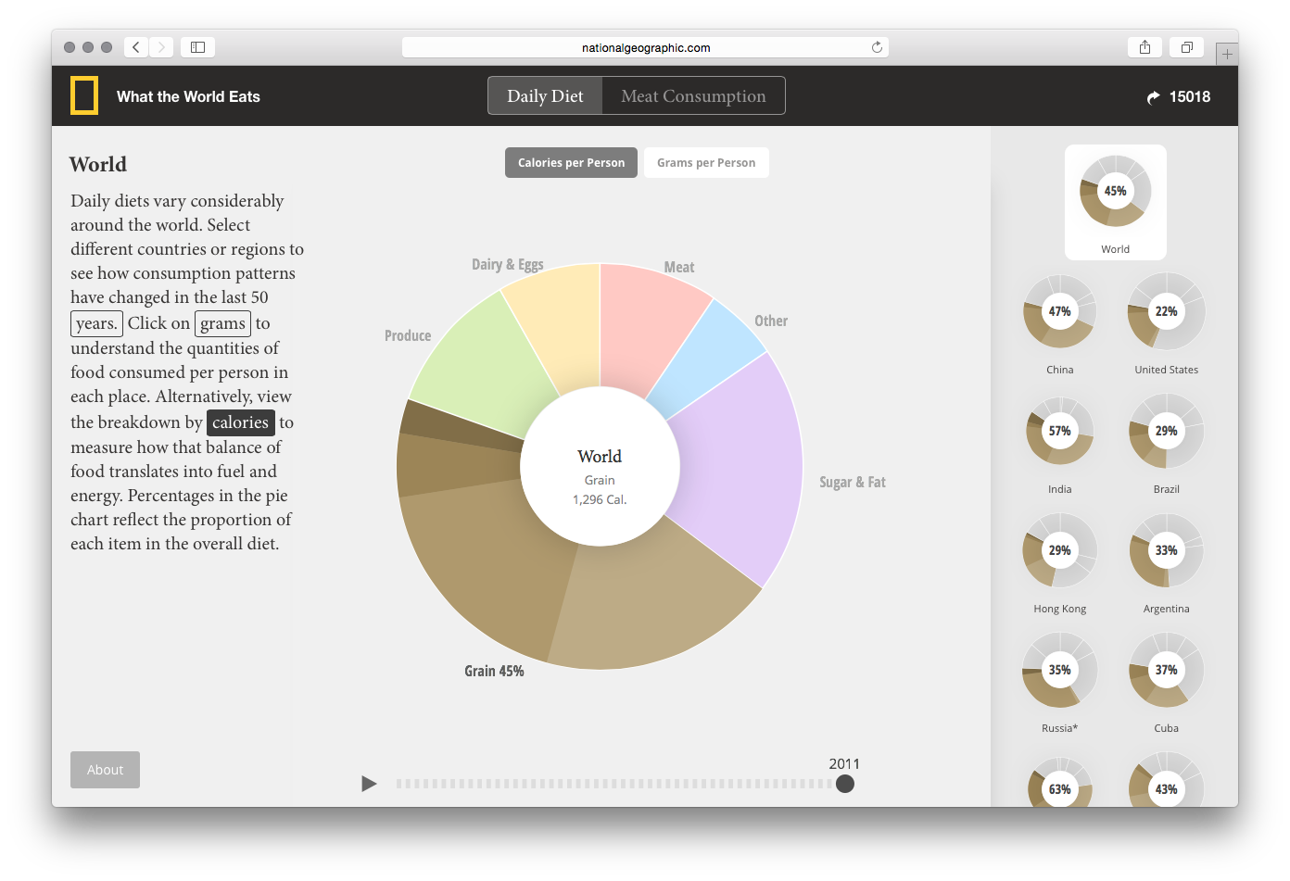The height and width of the screenshot is (881, 1290).
Task: Click the boxed 'grams' link in description
Action: tap(222, 323)
